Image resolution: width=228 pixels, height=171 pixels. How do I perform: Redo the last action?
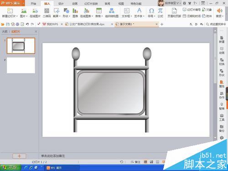pyautogui.click(x=32, y=24)
